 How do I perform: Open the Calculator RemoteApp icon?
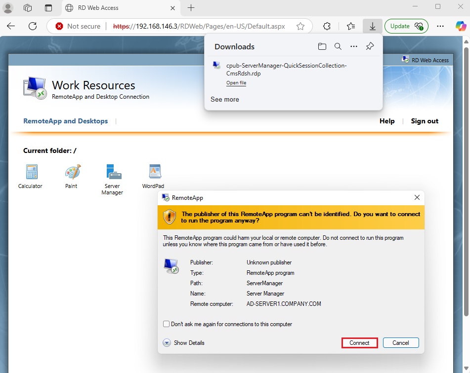pos(31,173)
